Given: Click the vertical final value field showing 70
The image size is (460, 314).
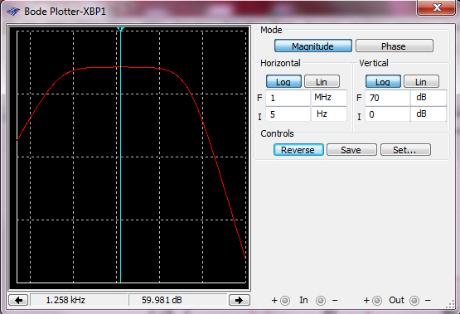Looking at the screenshot, I should pyautogui.click(x=387, y=98).
